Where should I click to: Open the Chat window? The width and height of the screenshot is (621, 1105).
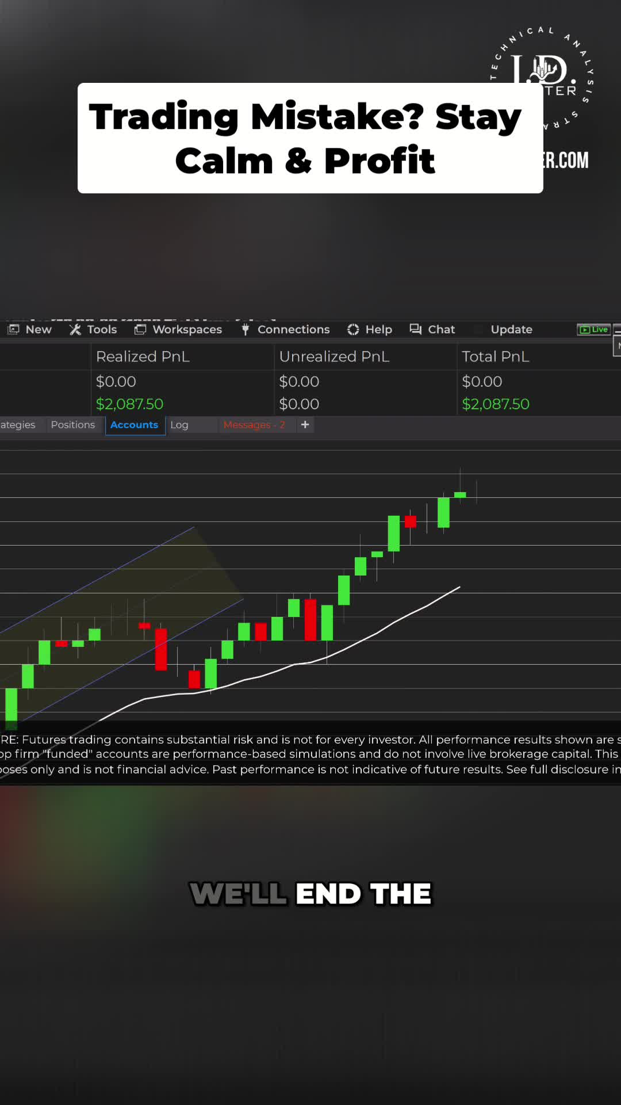click(432, 329)
